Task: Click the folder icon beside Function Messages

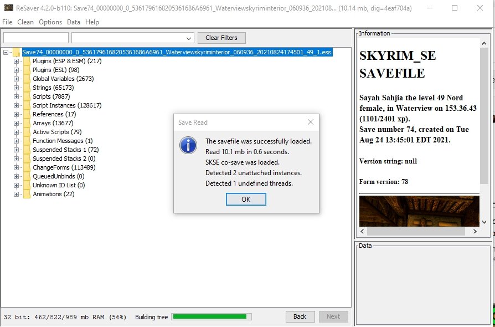Action: (27, 141)
